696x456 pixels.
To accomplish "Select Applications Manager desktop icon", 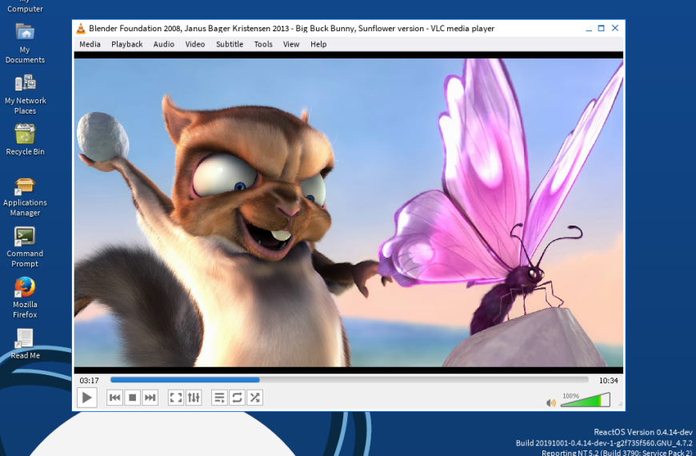I will 25,197.
